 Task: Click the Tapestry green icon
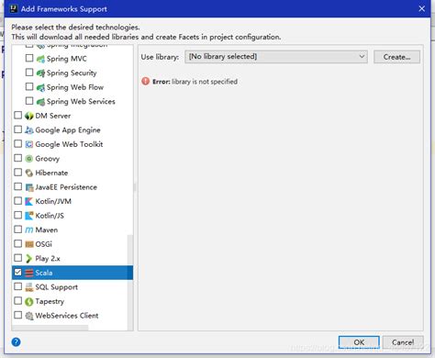tap(29, 302)
